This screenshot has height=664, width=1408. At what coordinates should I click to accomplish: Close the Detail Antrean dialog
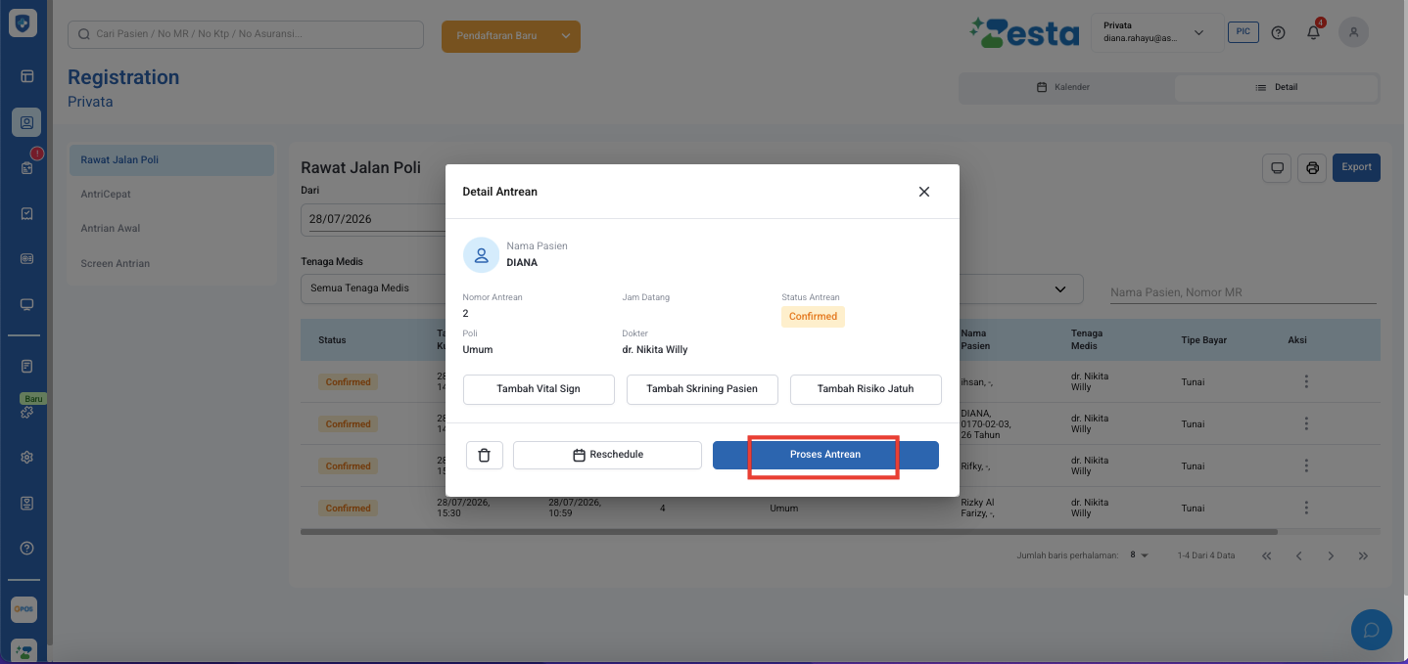923,192
